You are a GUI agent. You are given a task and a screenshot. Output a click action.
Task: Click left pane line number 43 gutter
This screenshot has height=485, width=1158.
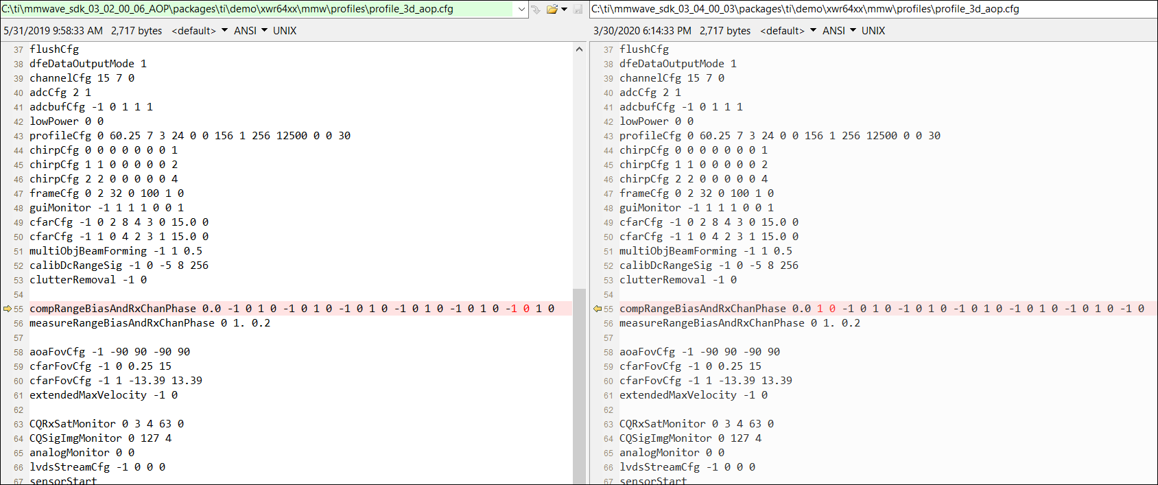pyautogui.click(x=19, y=136)
